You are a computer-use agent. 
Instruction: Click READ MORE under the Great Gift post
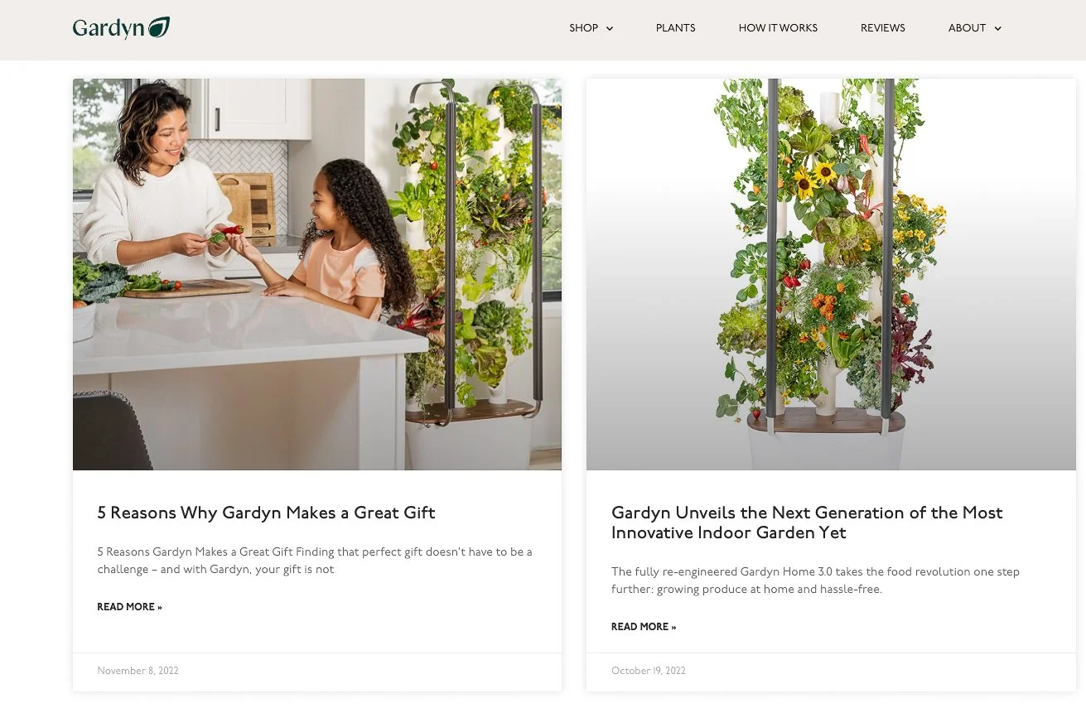129,607
